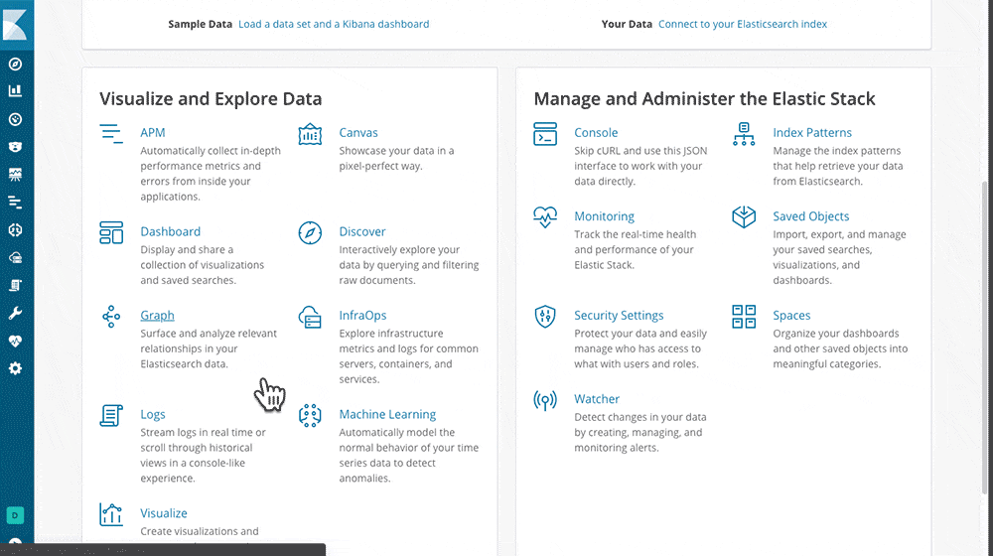Click 'Track the real-time health' description

pyautogui.click(x=636, y=249)
